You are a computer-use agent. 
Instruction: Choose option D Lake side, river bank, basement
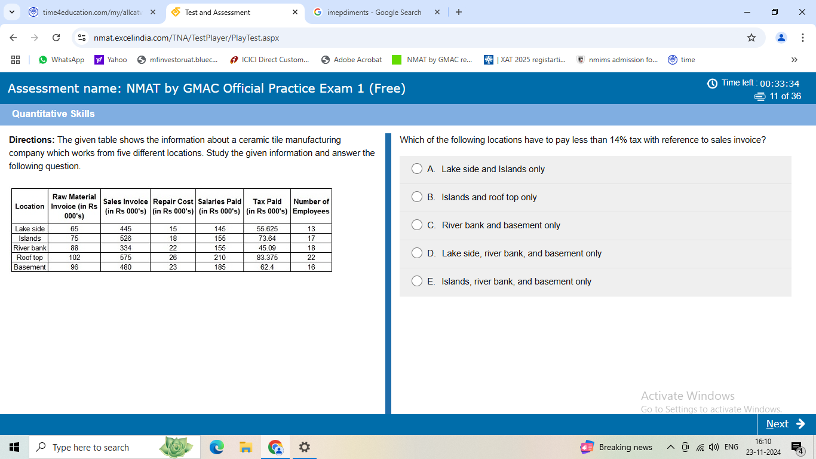pos(417,253)
